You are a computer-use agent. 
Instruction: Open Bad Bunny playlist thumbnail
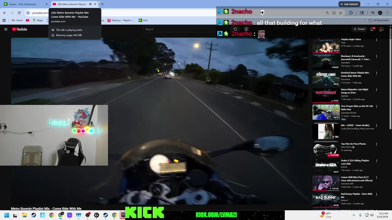tap(326, 200)
